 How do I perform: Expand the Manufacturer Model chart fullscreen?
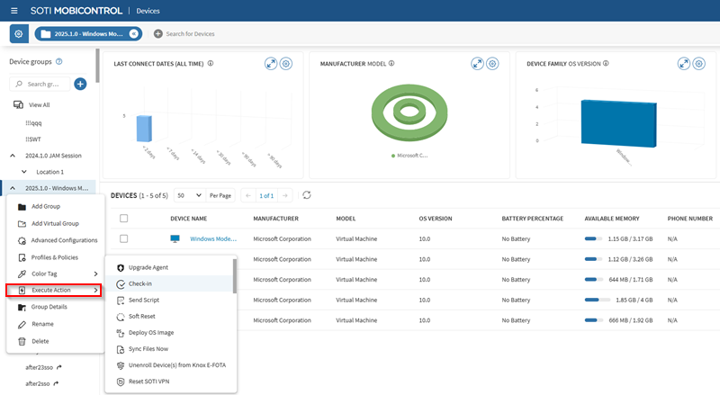click(477, 64)
